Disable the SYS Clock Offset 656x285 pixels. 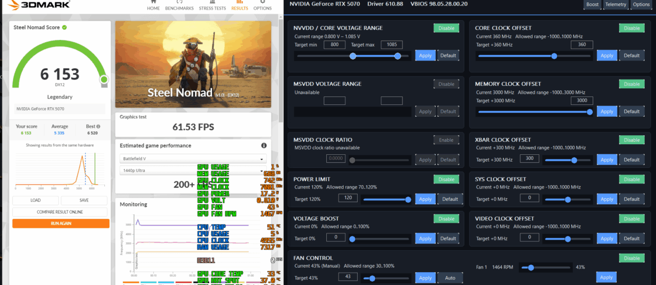point(632,179)
